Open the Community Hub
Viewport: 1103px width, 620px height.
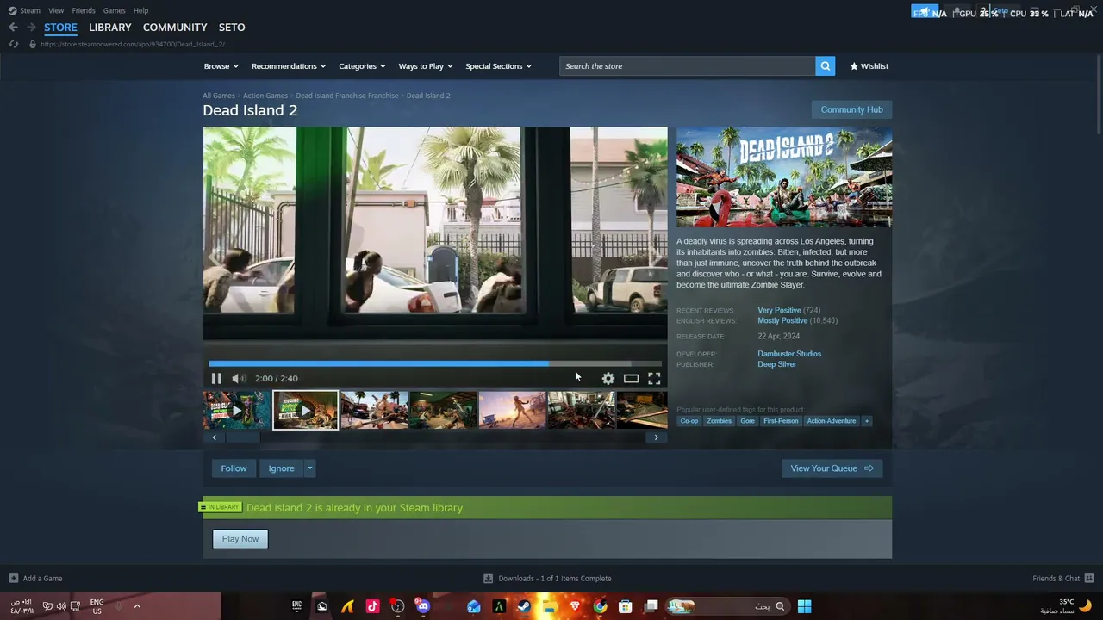(x=851, y=109)
